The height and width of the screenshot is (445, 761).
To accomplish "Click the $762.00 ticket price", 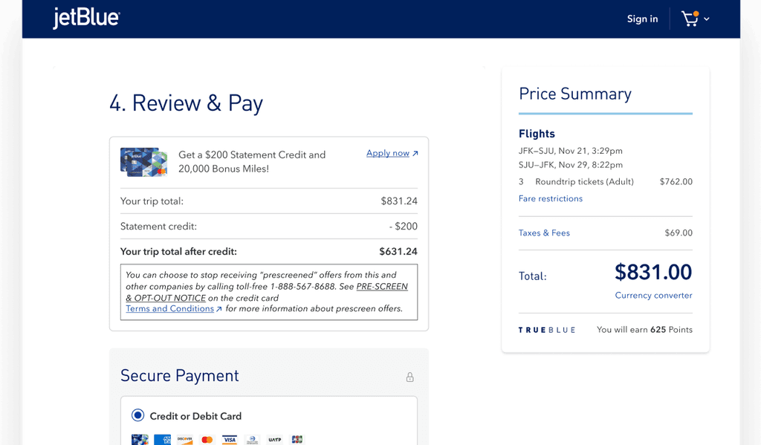I will (676, 181).
